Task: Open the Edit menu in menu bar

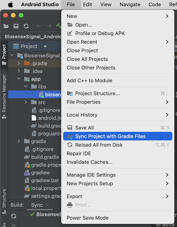Action: [x=87, y=5]
